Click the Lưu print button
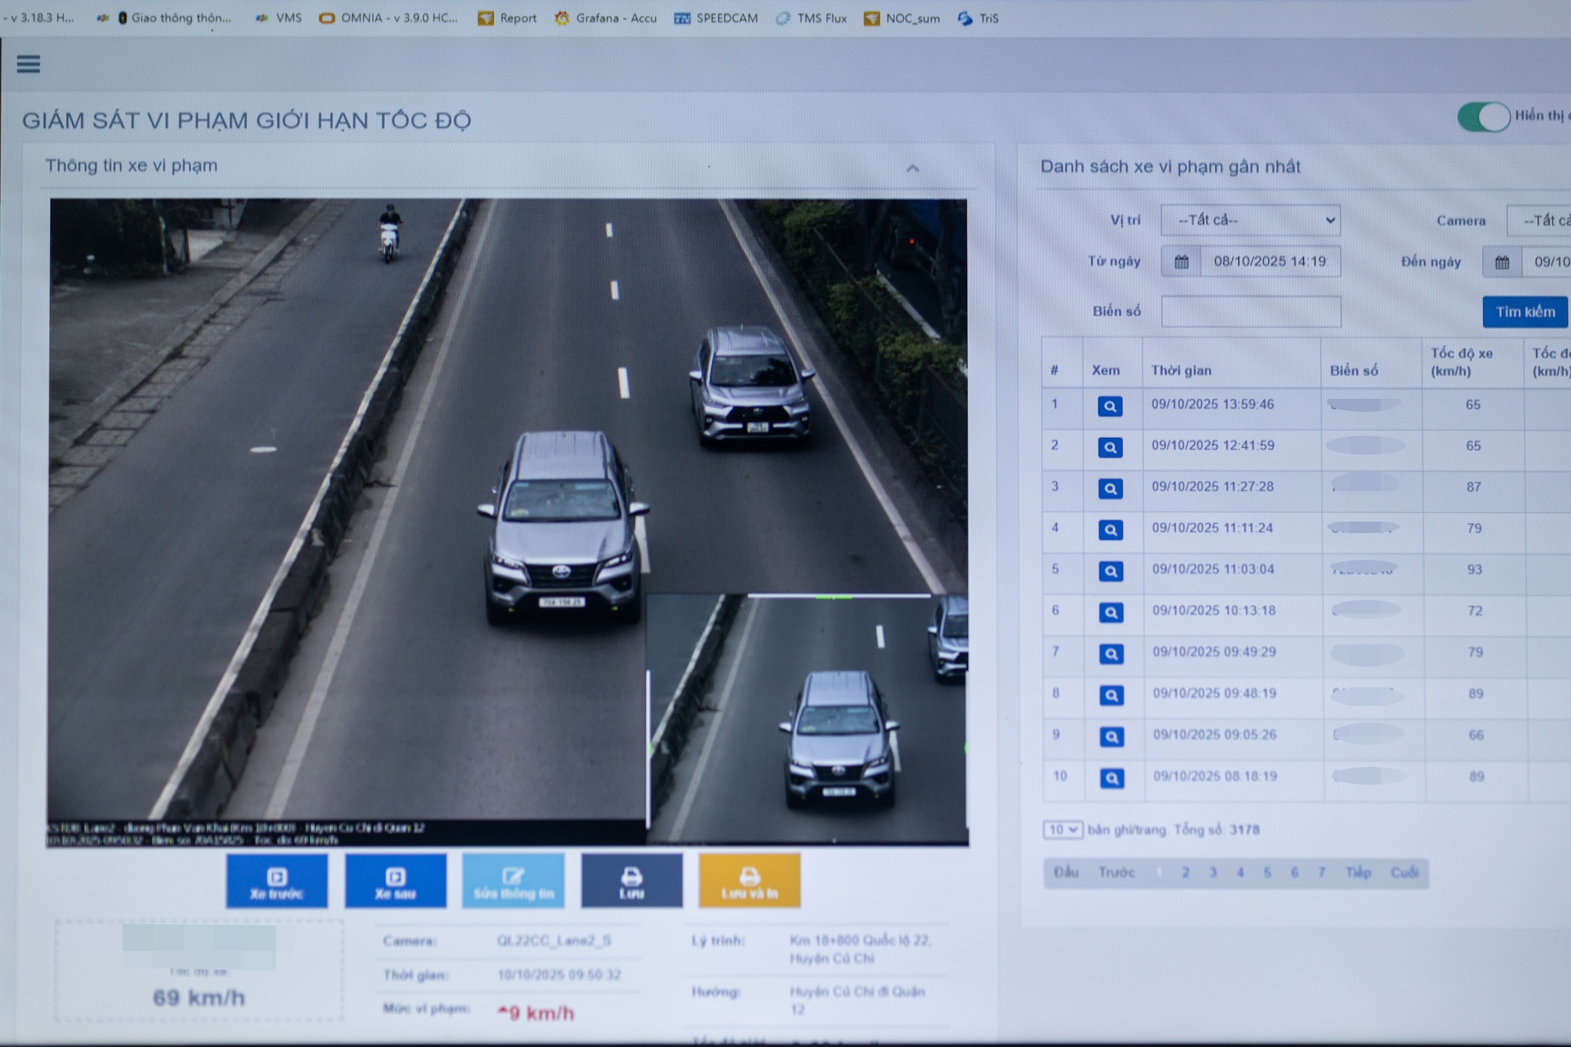 (631, 881)
